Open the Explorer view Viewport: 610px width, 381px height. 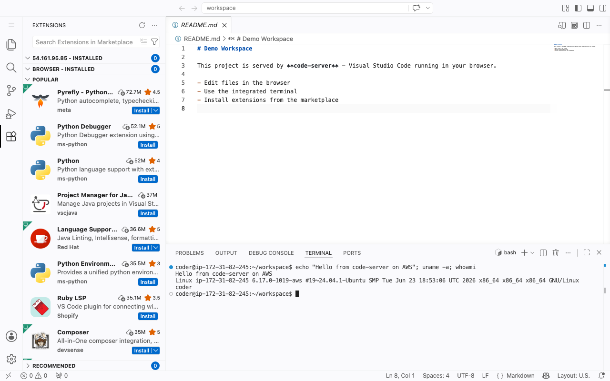tap(11, 45)
